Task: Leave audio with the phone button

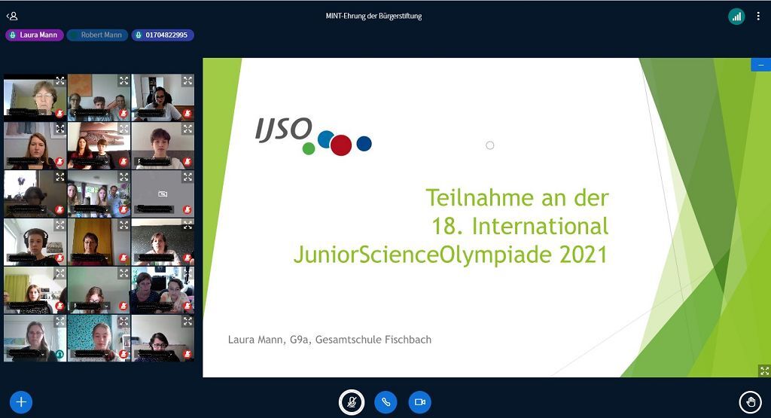Action: 385,402
